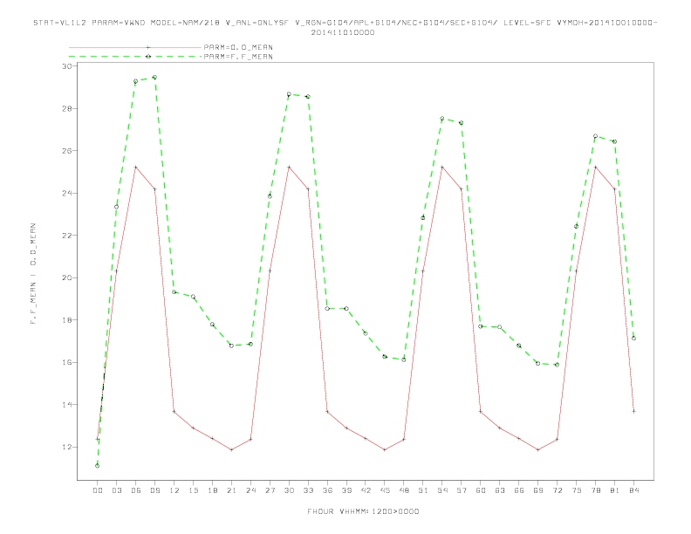Select green F.F_MEAN data point at hour 12
Viewport: 691px width, 534px height.
tap(174, 291)
